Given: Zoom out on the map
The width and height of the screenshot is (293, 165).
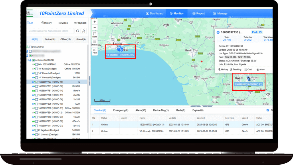Looking at the screenshot, I should point(95,27).
